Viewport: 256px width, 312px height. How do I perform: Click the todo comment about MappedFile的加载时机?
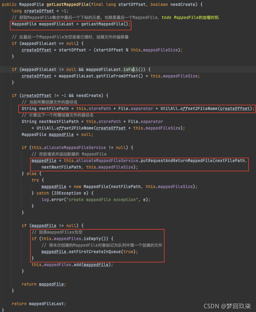190,18
